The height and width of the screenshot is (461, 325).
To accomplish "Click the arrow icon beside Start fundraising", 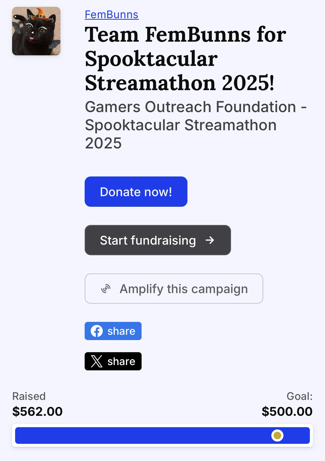I will point(210,240).
